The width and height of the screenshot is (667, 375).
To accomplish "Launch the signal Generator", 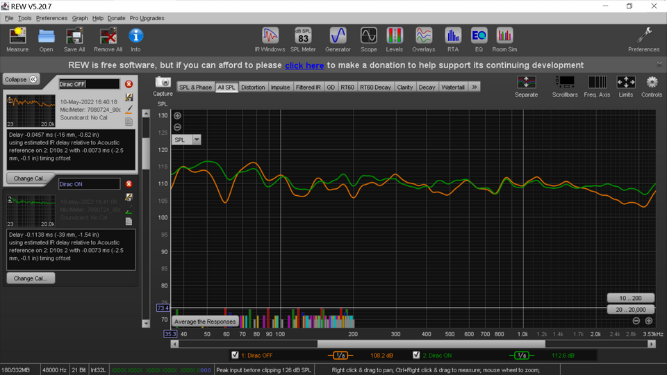I will [x=338, y=40].
